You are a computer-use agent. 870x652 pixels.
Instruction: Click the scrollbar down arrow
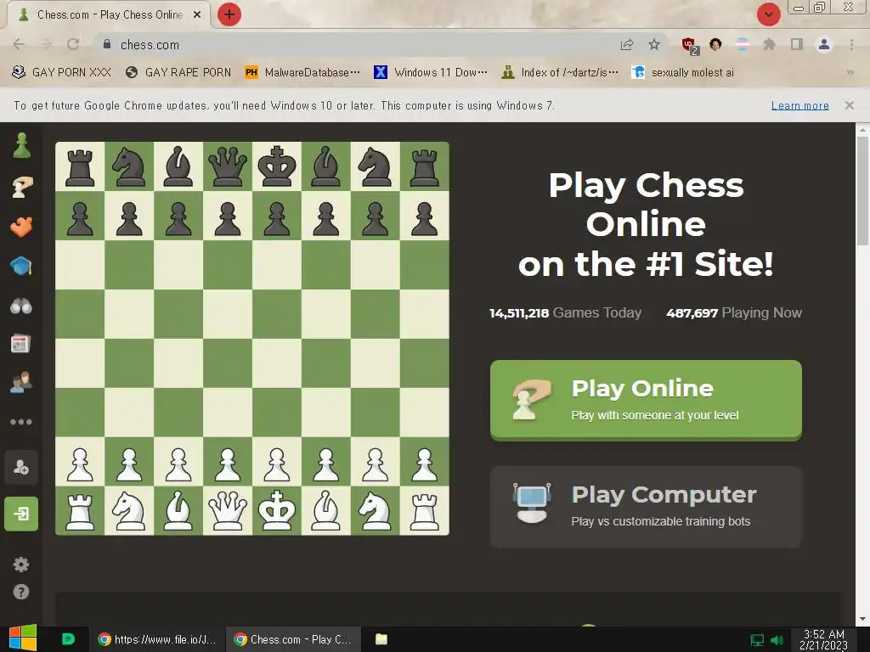(x=862, y=619)
